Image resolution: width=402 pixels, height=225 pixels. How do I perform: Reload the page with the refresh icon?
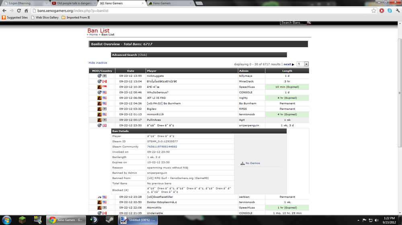[x=19, y=11]
